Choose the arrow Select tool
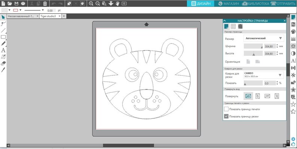Screen dimensions: 297x149 [x=3, y=18]
